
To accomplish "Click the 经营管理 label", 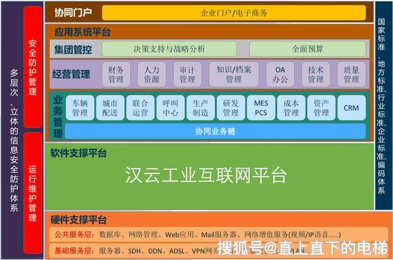I will [x=71, y=74].
